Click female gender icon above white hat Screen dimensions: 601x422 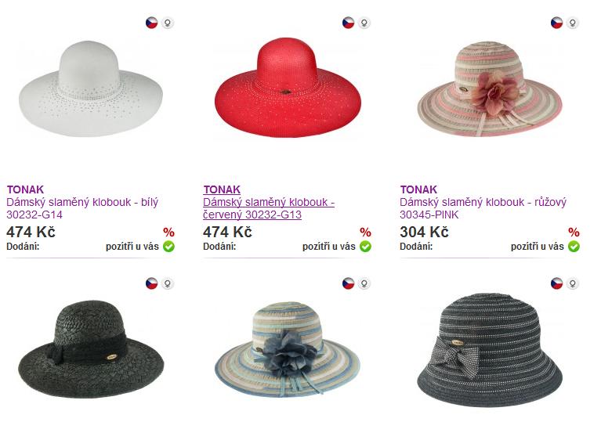[x=168, y=23]
